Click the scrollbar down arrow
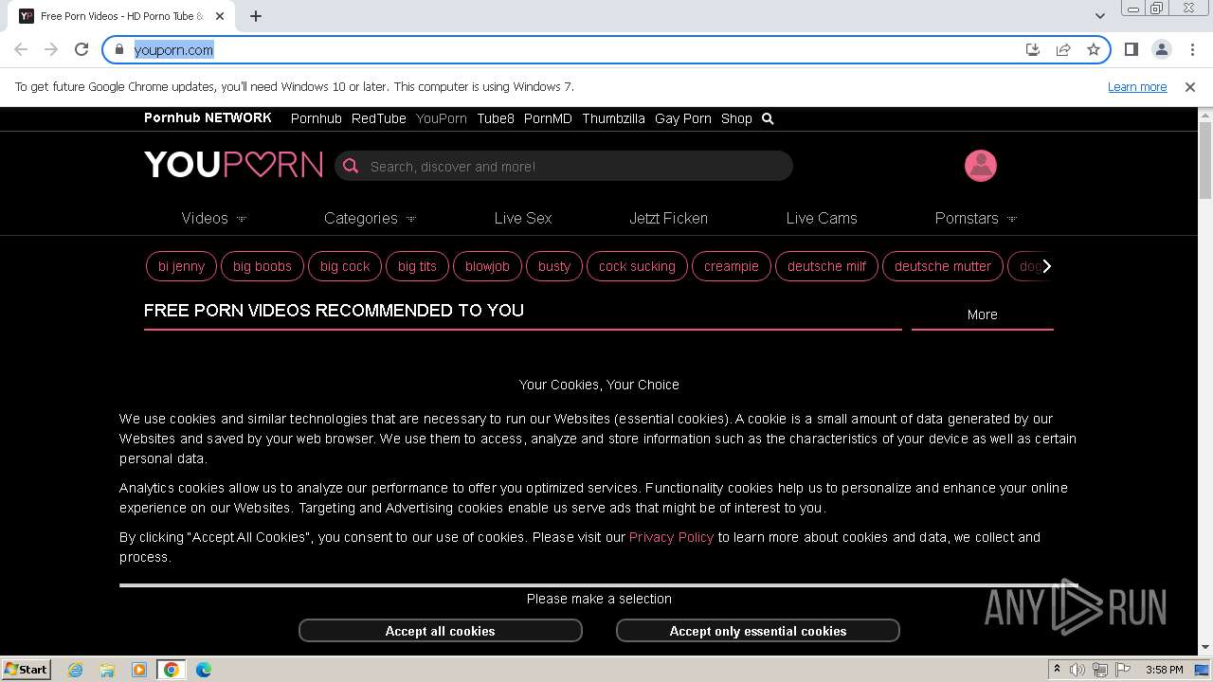Viewport: 1213px width, 682px height. 1205,648
